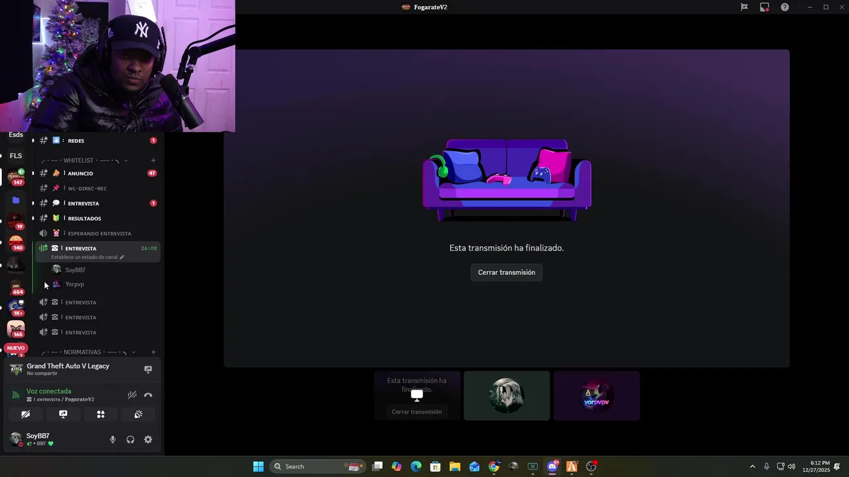Toggle noise suppression in voice panel
The image size is (849, 477).
(x=132, y=395)
